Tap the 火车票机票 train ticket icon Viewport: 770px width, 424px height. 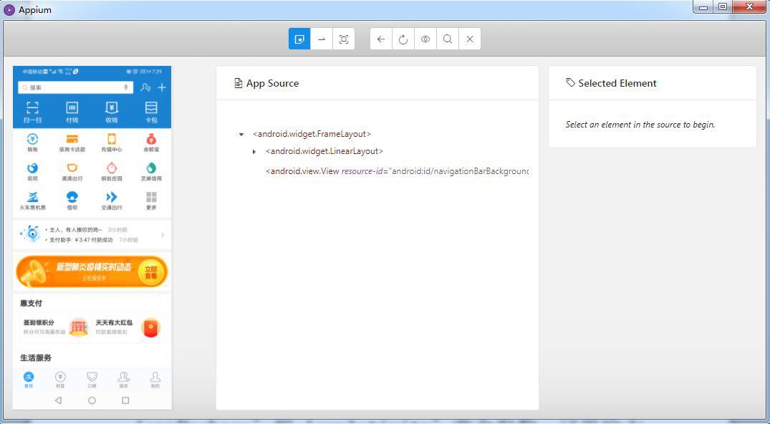click(x=32, y=197)
